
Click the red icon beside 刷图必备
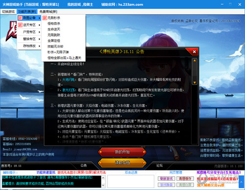[20, 18]
